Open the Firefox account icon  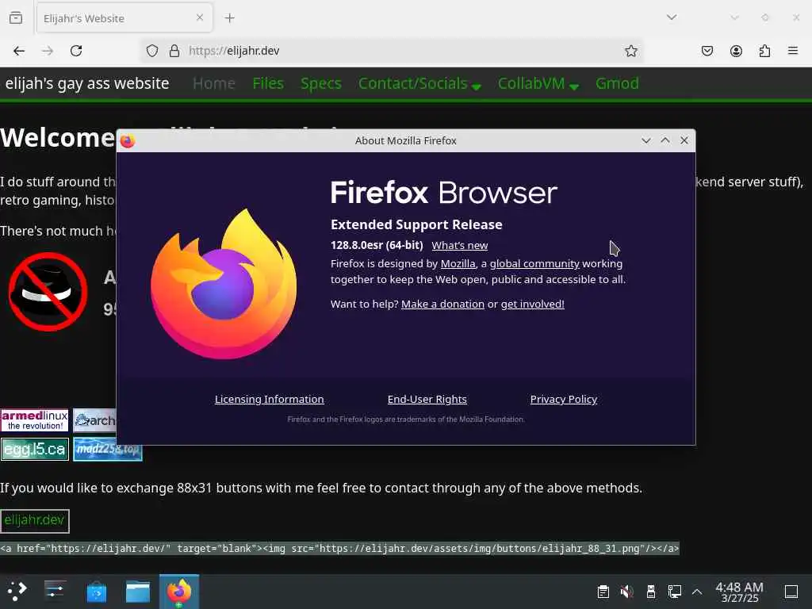(x=736, y=51)
